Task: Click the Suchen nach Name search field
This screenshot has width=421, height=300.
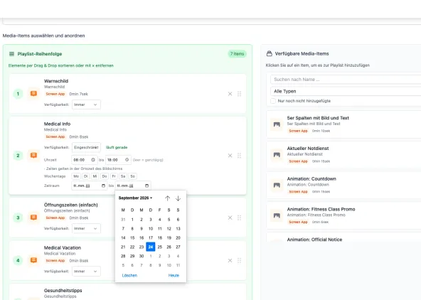Action: 346,80
